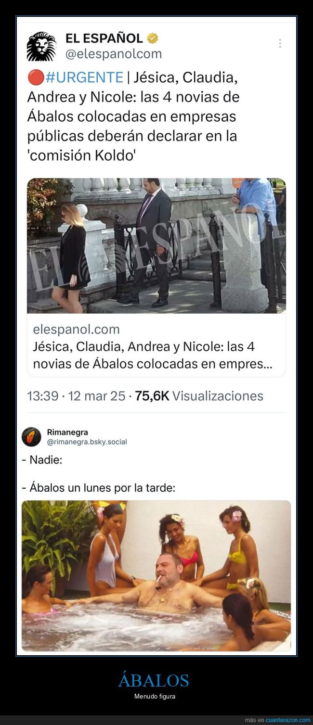Open the #URGENTE hashtag
This screenshot has width=313, height=725.
tap(84, 77)
